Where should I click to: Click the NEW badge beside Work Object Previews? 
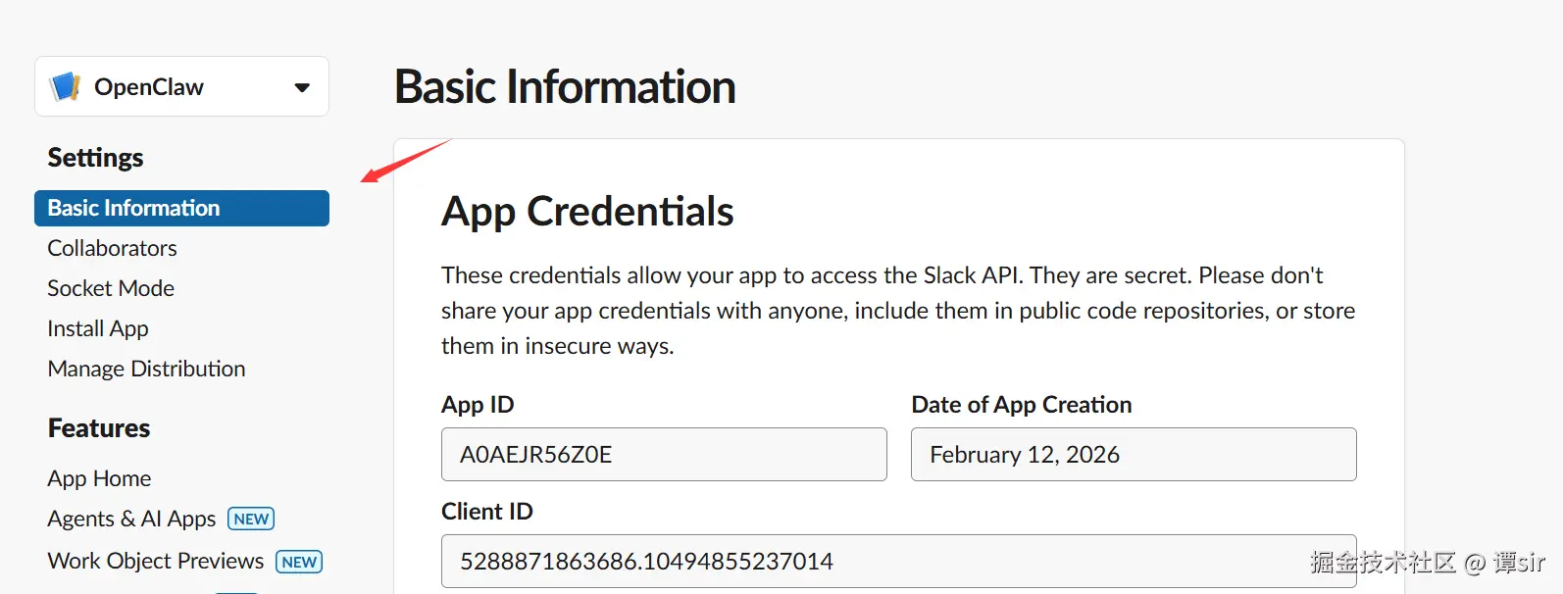[x=299, y=562]
